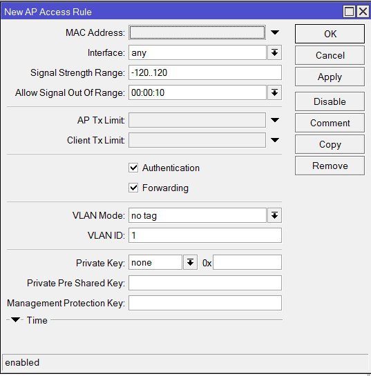Focus the Private Pre Shared Key field
Screen dimensions: 371x376
pyautogui.click(x=205, y=283)
